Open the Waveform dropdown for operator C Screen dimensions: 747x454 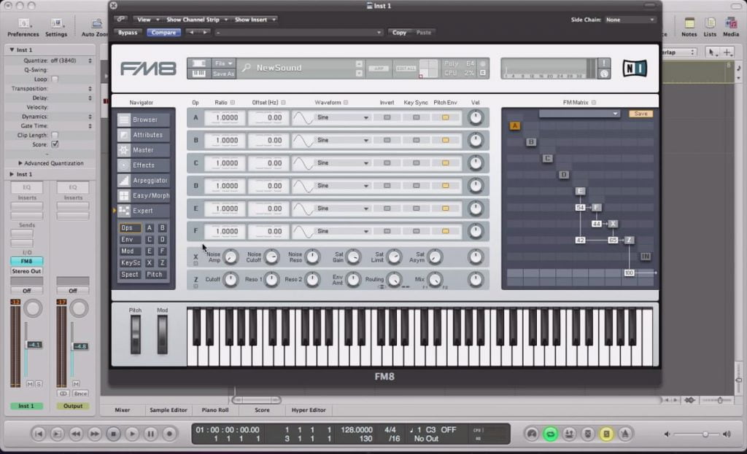pyautogui.click(x=342, y=163)
